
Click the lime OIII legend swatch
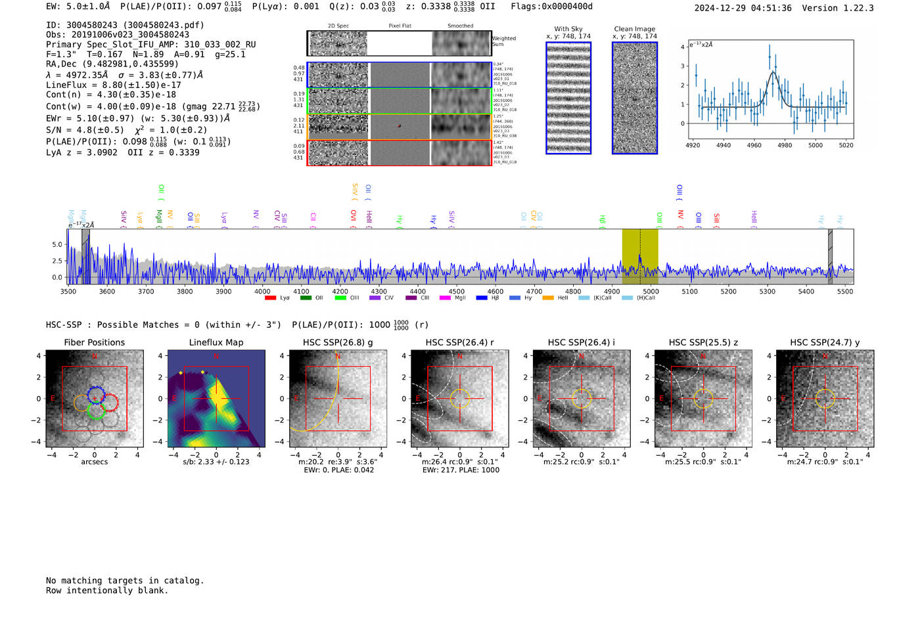coord(340,298)
